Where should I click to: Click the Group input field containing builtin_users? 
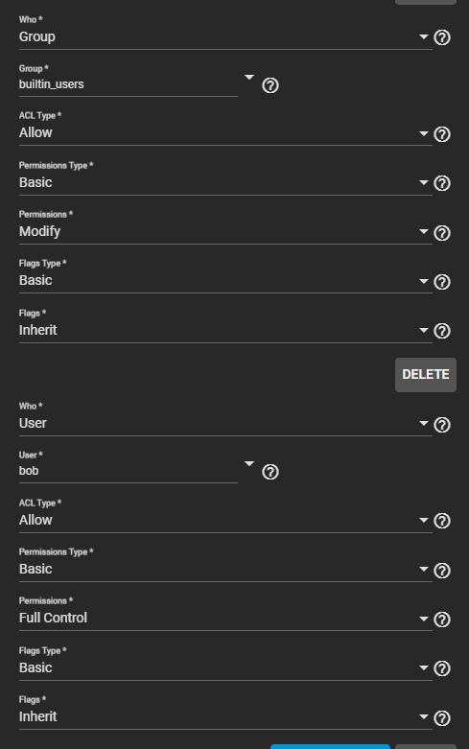click(x=128, y=84)
